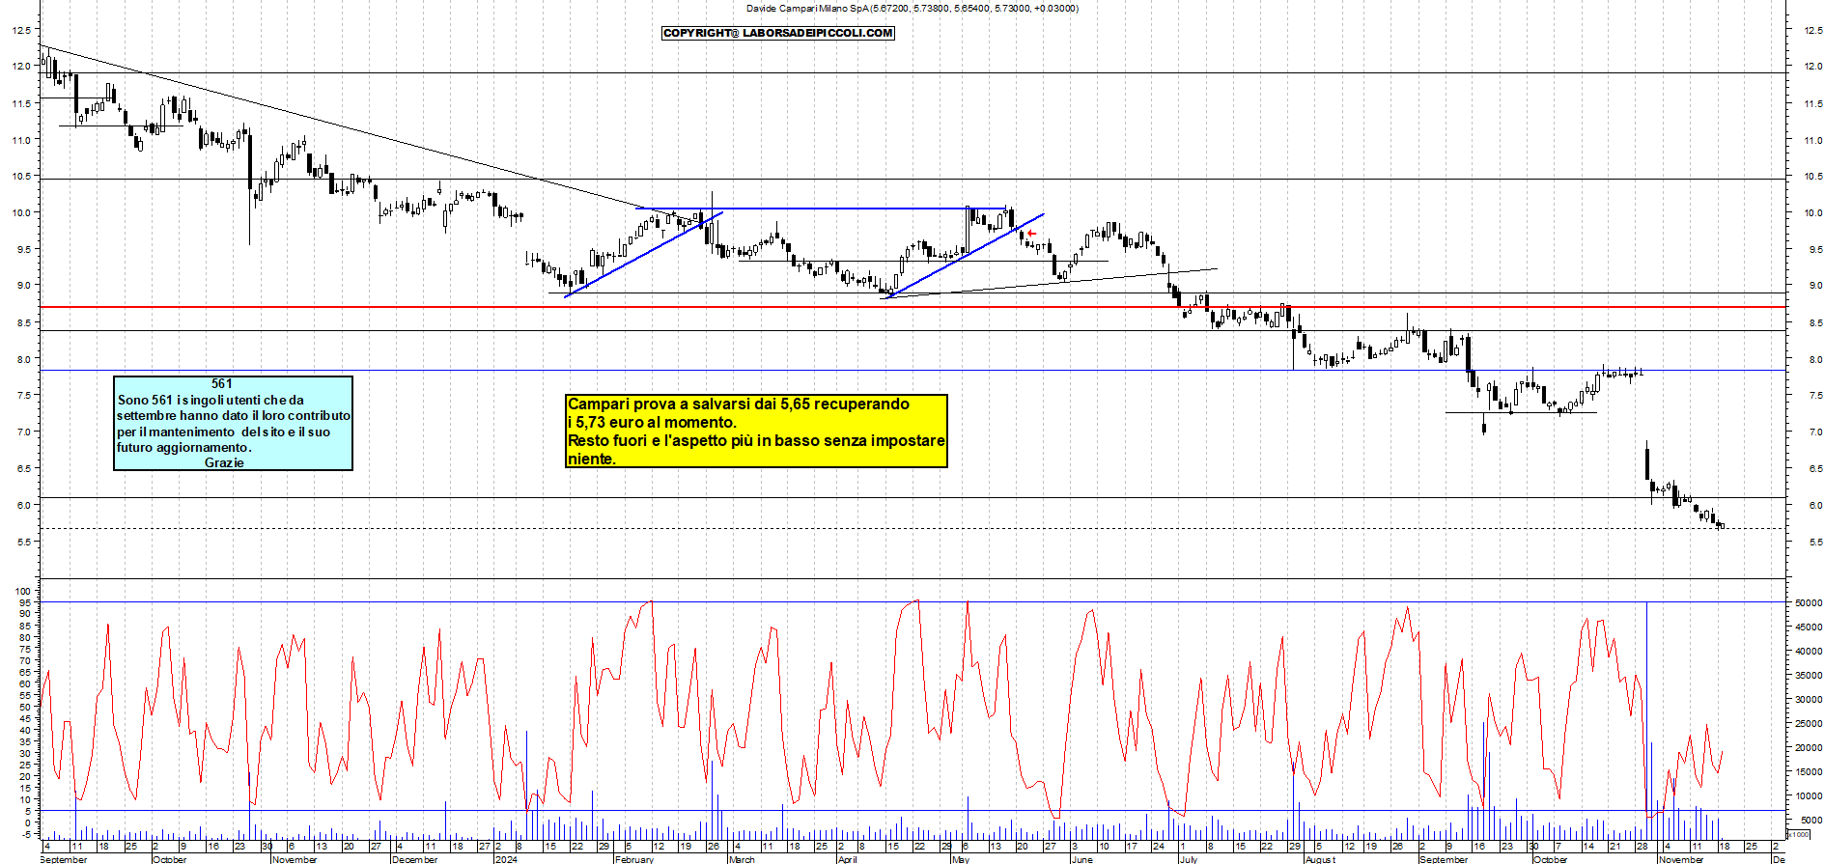
Task: Click 7.0 on the left price axis
Action: 21,432
